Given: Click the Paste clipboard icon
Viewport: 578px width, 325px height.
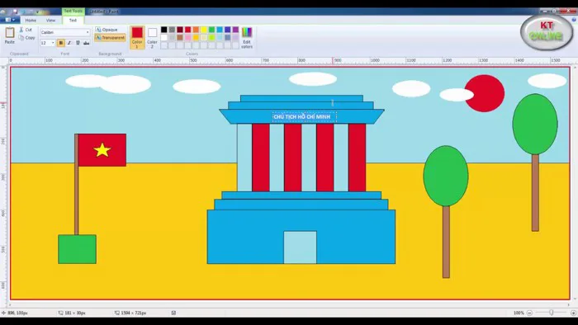Looking at the screenshot, I should click(10, 33).
